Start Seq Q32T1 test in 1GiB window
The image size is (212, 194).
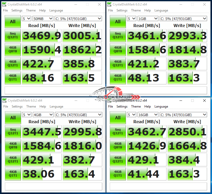[118, 35]
